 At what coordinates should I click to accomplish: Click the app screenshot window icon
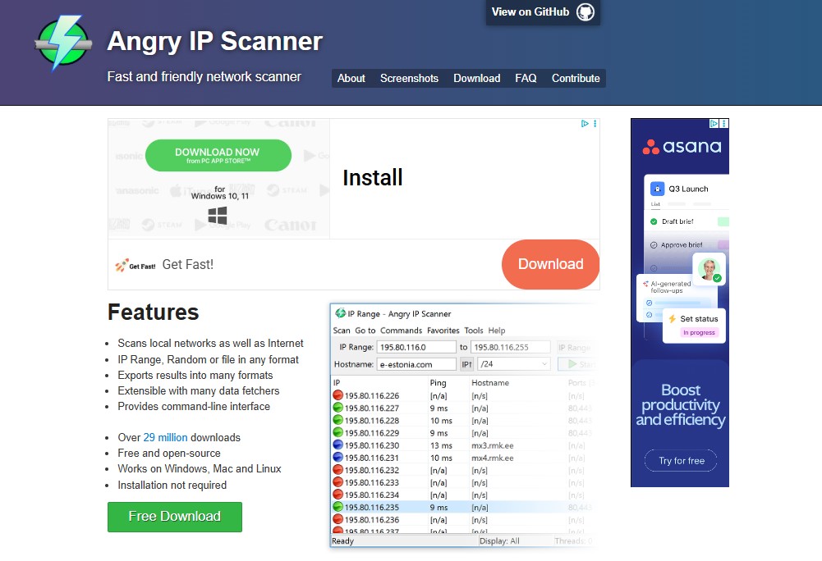[x=340, y=313]
